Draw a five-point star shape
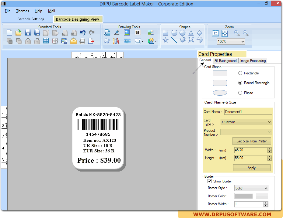Screen dimensions: 283x218 click(166, 40)
